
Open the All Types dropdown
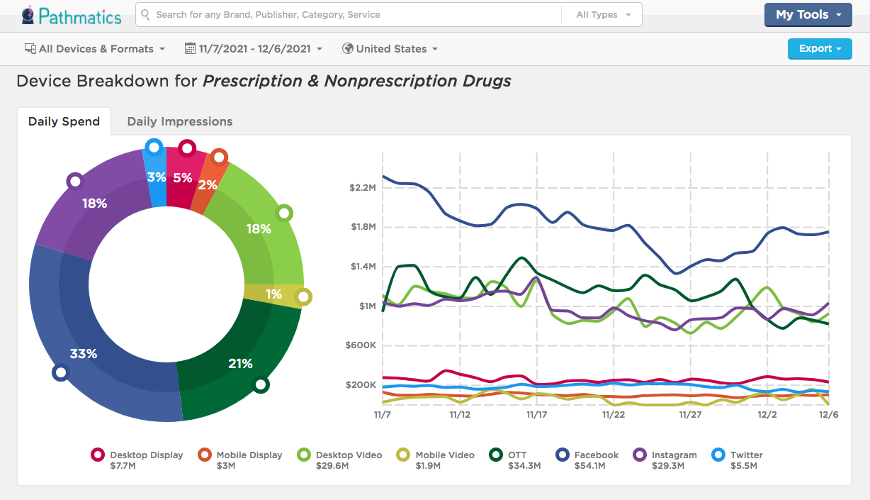click(x=601, y=14)
